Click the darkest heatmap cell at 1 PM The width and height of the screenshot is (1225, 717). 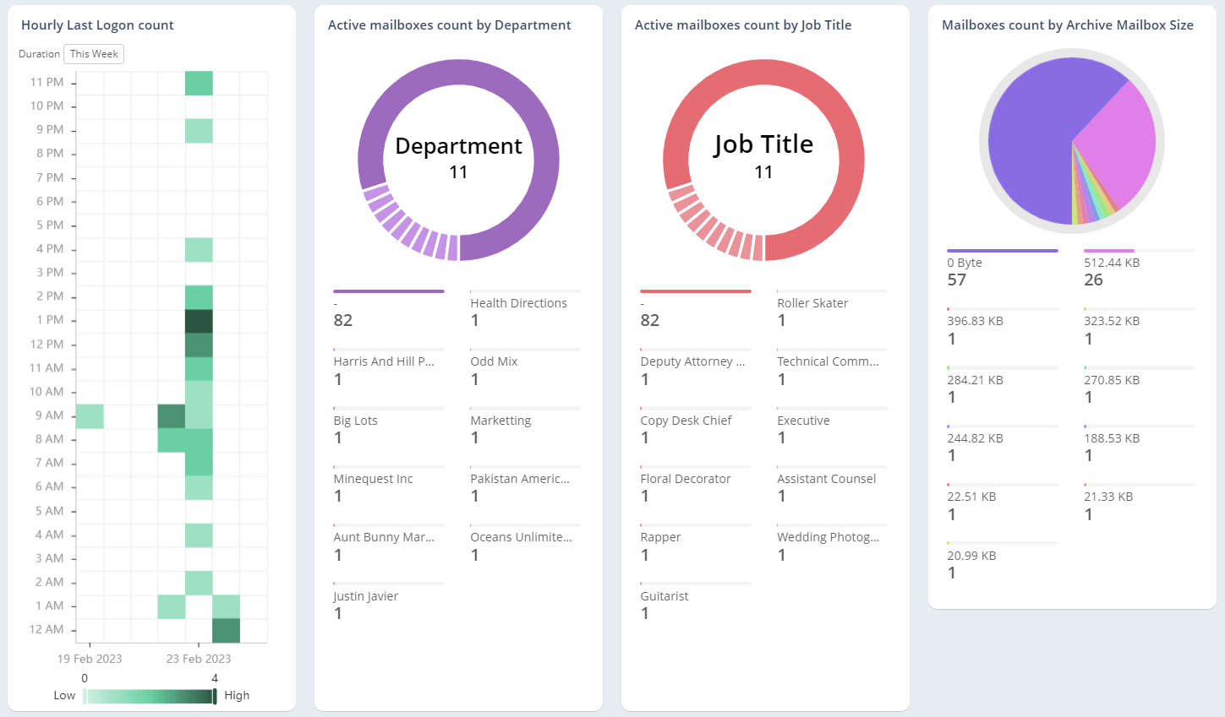[199, 321]
